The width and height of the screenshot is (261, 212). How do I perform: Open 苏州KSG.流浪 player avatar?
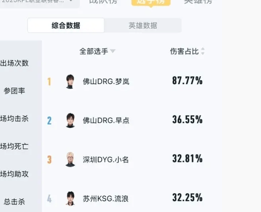70,199
